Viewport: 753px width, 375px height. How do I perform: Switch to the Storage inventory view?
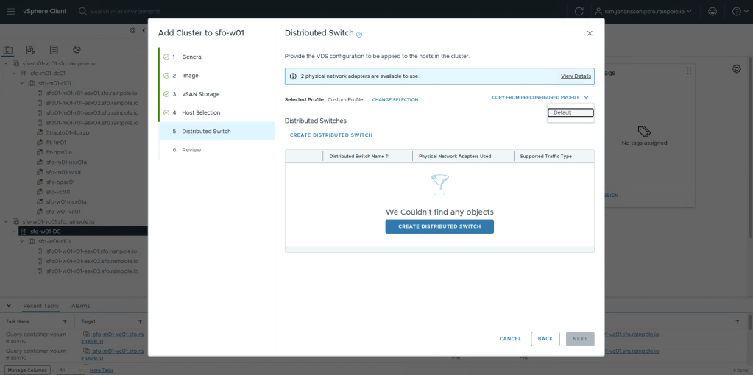pos(54,50)
